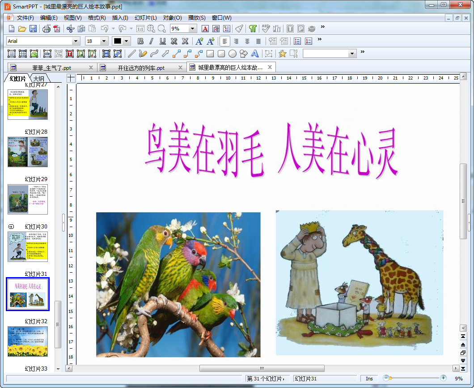Select the curve drawing tool
Screen dimensions: 474x388
point(154,54)
